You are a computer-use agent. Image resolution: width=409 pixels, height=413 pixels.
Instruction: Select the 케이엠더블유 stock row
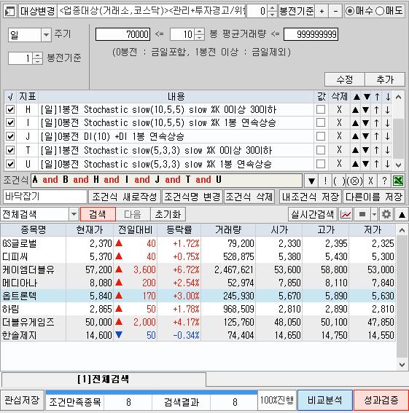pos(198,270)
